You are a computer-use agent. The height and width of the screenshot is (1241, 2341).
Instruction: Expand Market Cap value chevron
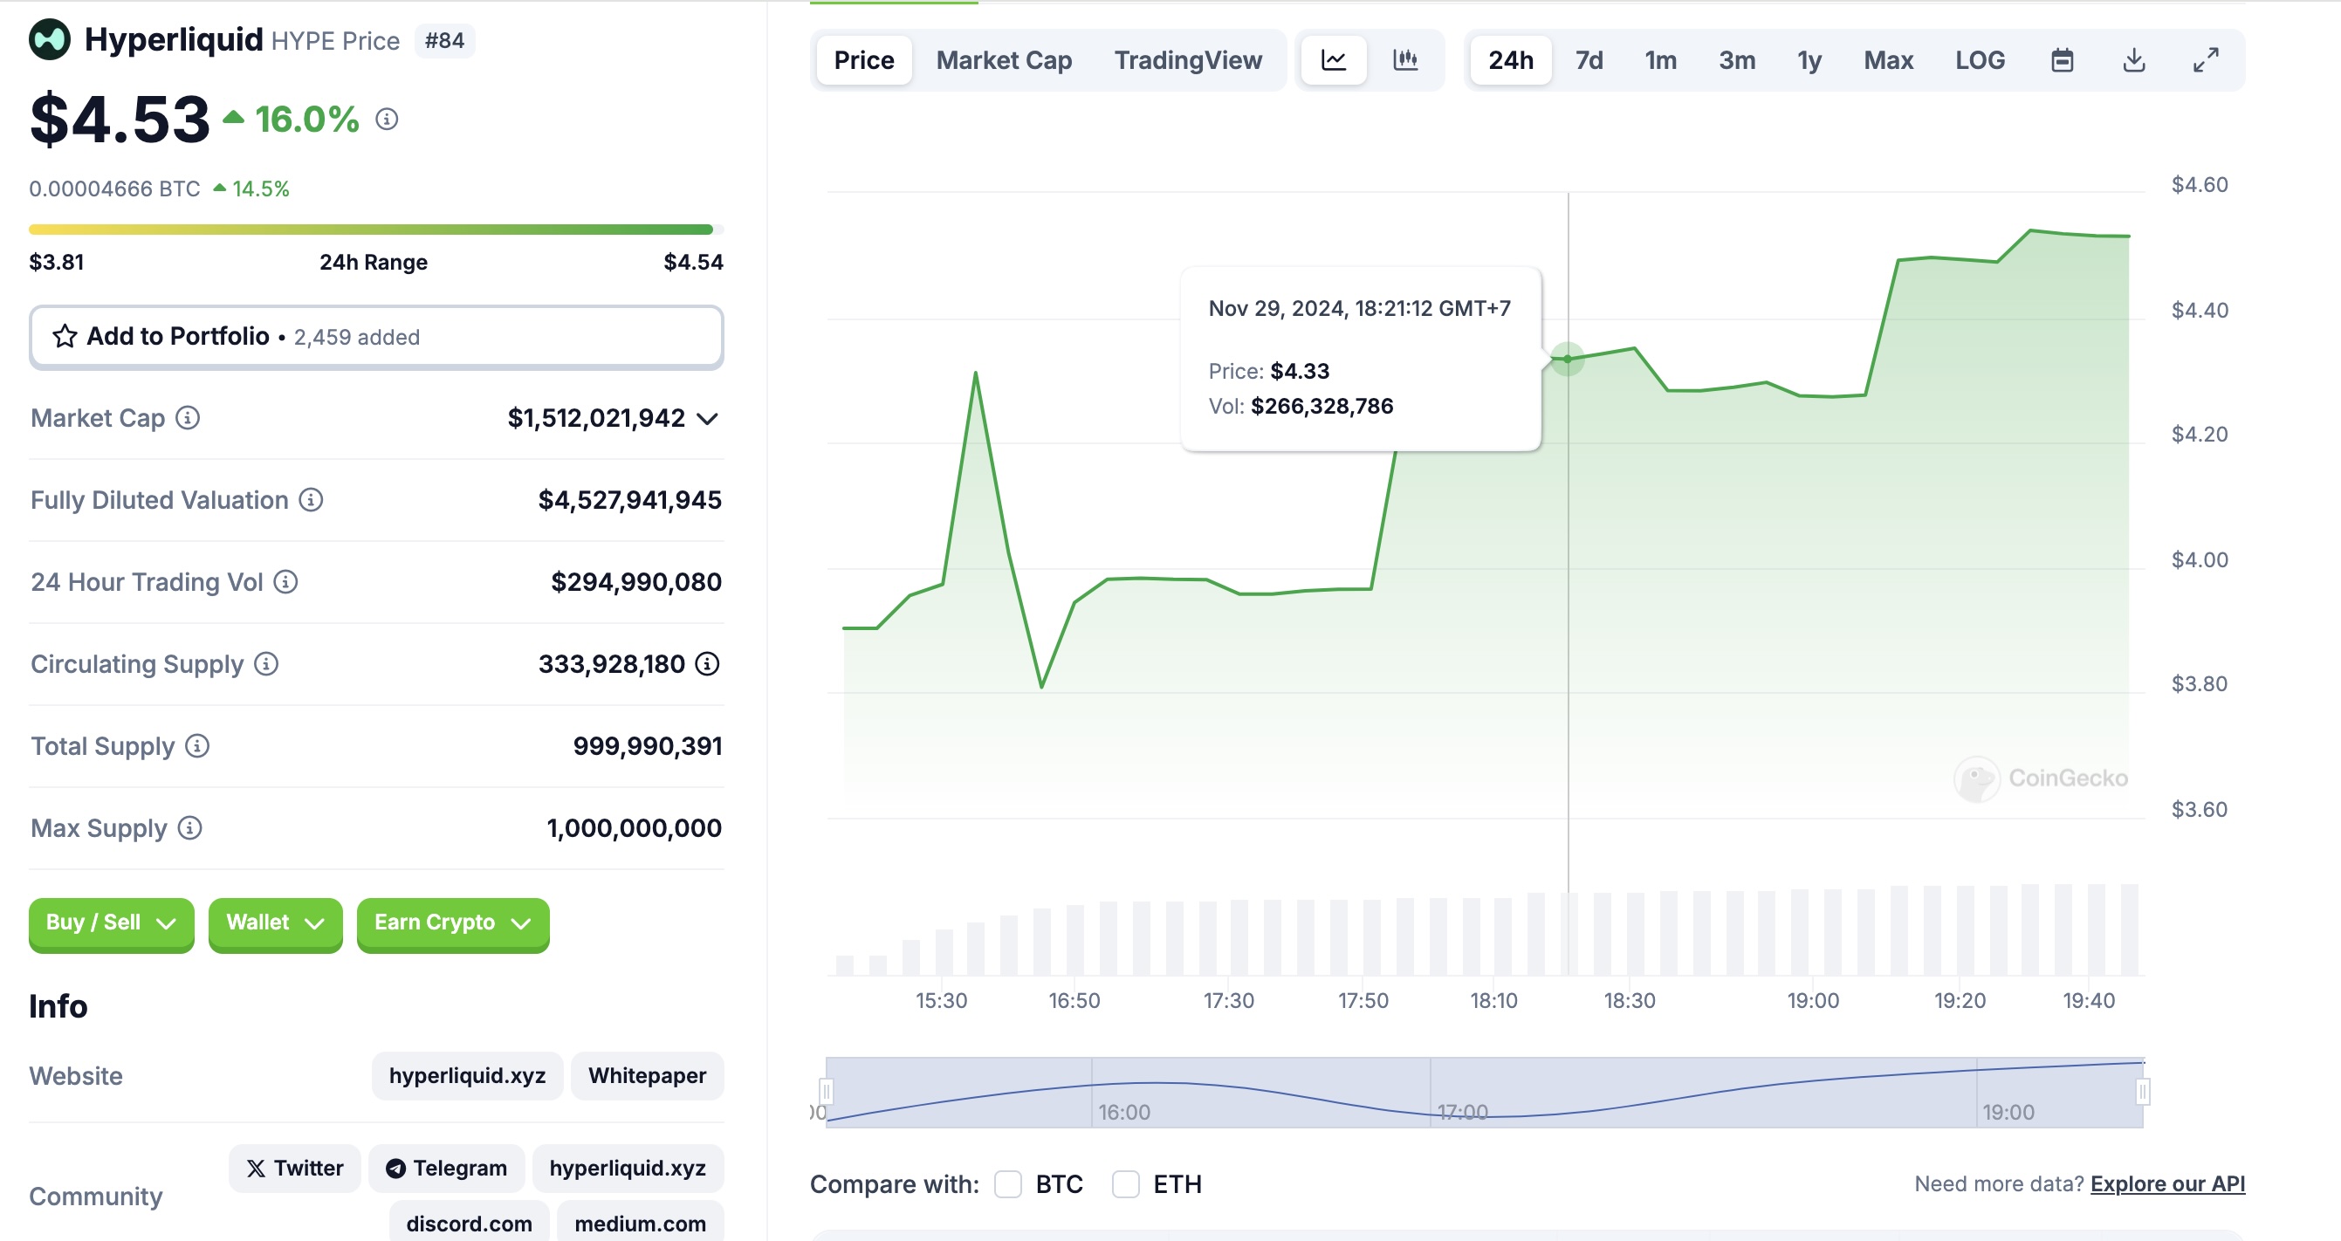point(707,419)
